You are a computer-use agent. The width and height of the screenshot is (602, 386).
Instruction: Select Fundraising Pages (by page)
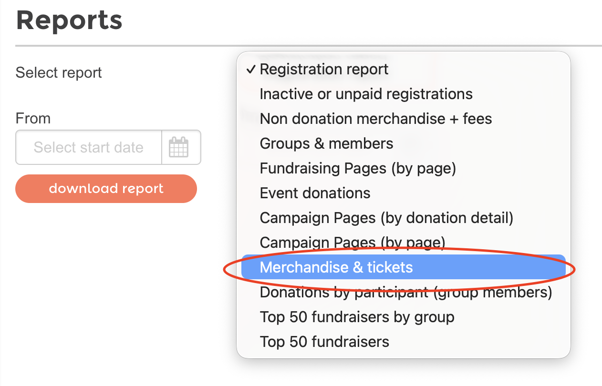403,168
